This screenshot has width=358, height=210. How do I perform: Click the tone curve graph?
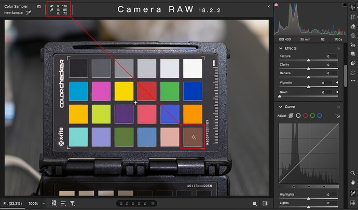(309, 153)
